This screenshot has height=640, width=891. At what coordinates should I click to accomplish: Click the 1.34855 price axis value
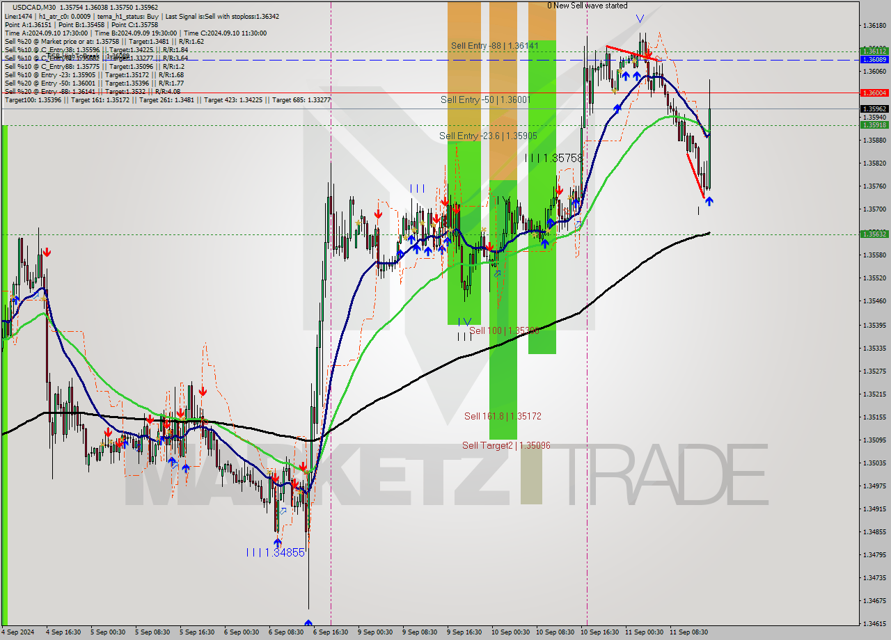point(874,531)
